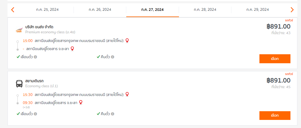
Task: Switch to ก.ค. 25, 2024 date tab
Action: coord(47,10)
